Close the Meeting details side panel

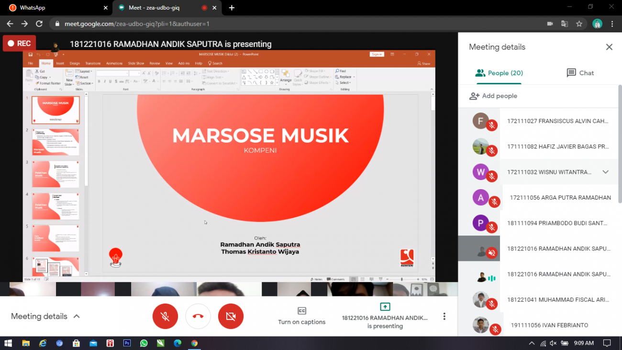click(x=609, y=47)
